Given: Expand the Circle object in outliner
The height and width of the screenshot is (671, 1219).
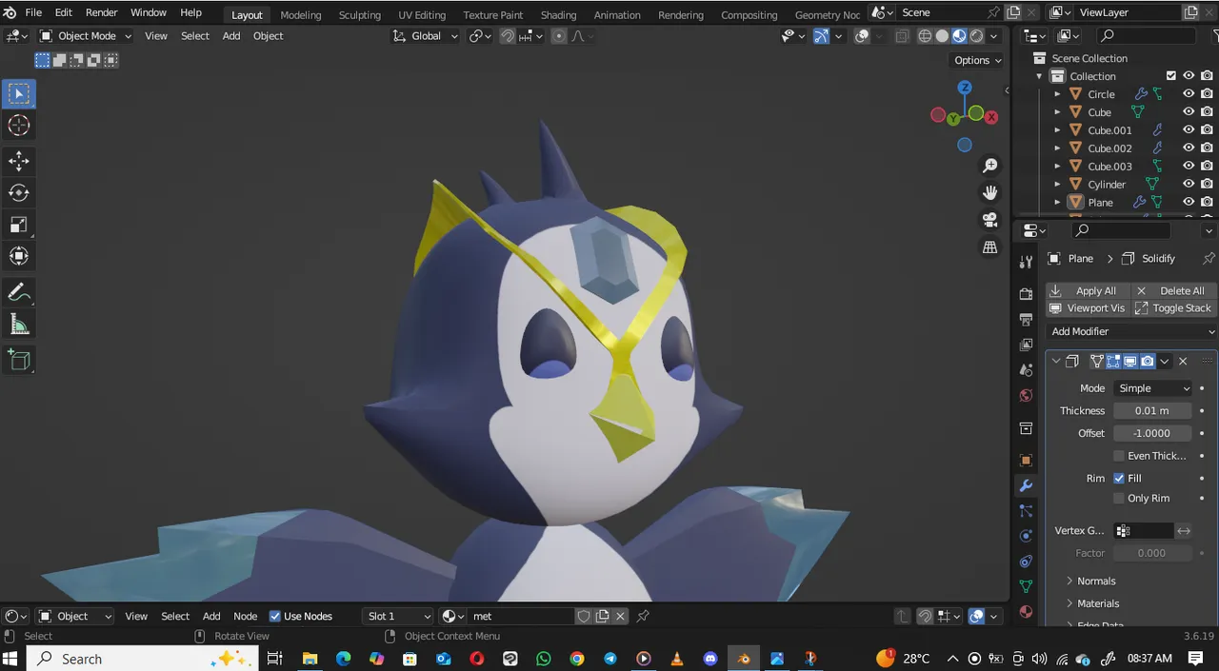Looking at the screenshot, I should pos(1057,94).
